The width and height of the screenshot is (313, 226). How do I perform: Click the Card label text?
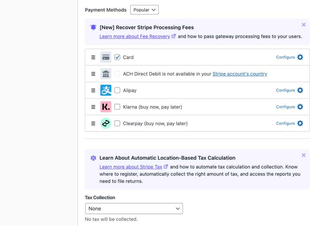coord(128,57)
